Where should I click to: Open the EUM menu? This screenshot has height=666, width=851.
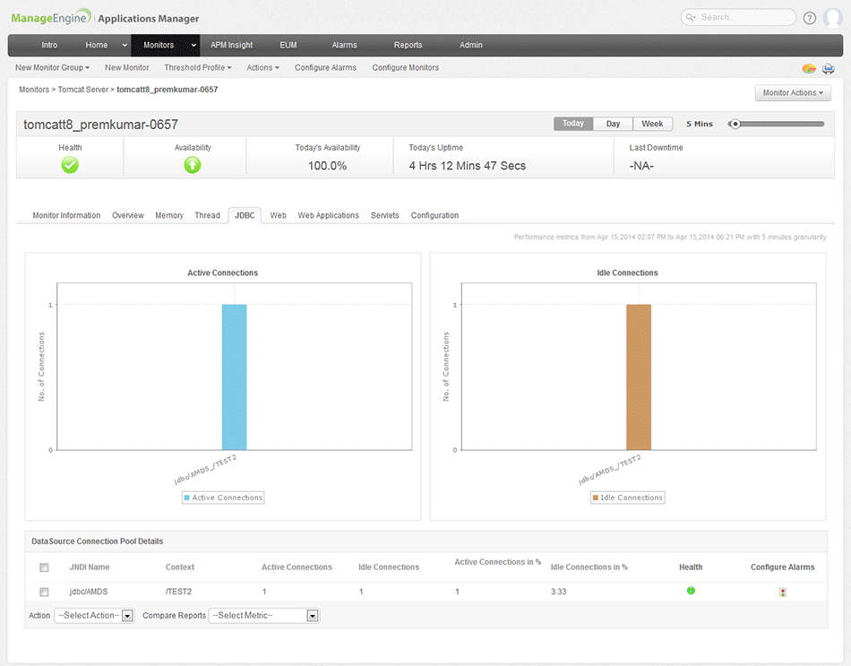coord(288,45)
